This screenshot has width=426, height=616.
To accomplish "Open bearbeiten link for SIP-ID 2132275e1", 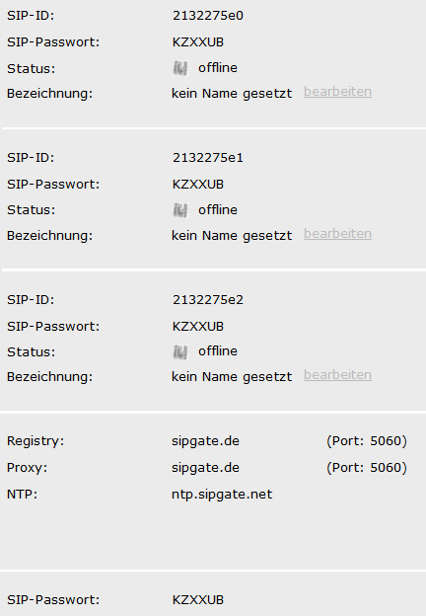I will (337, 234).
